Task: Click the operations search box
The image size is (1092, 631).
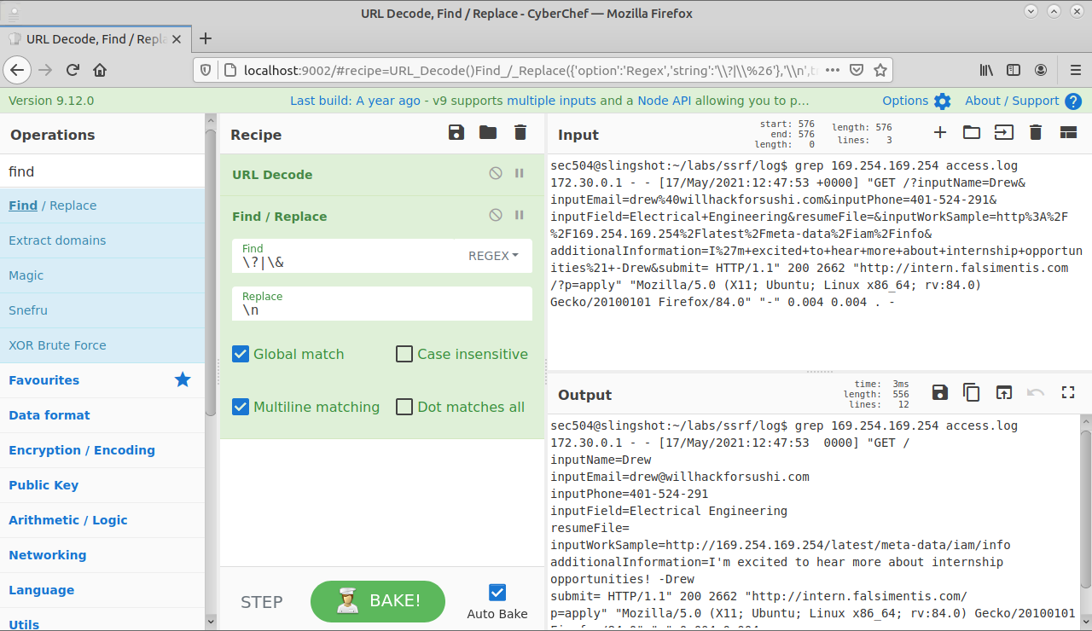Action: coord(102,171)
